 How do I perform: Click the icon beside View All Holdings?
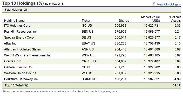click(154, 4)
